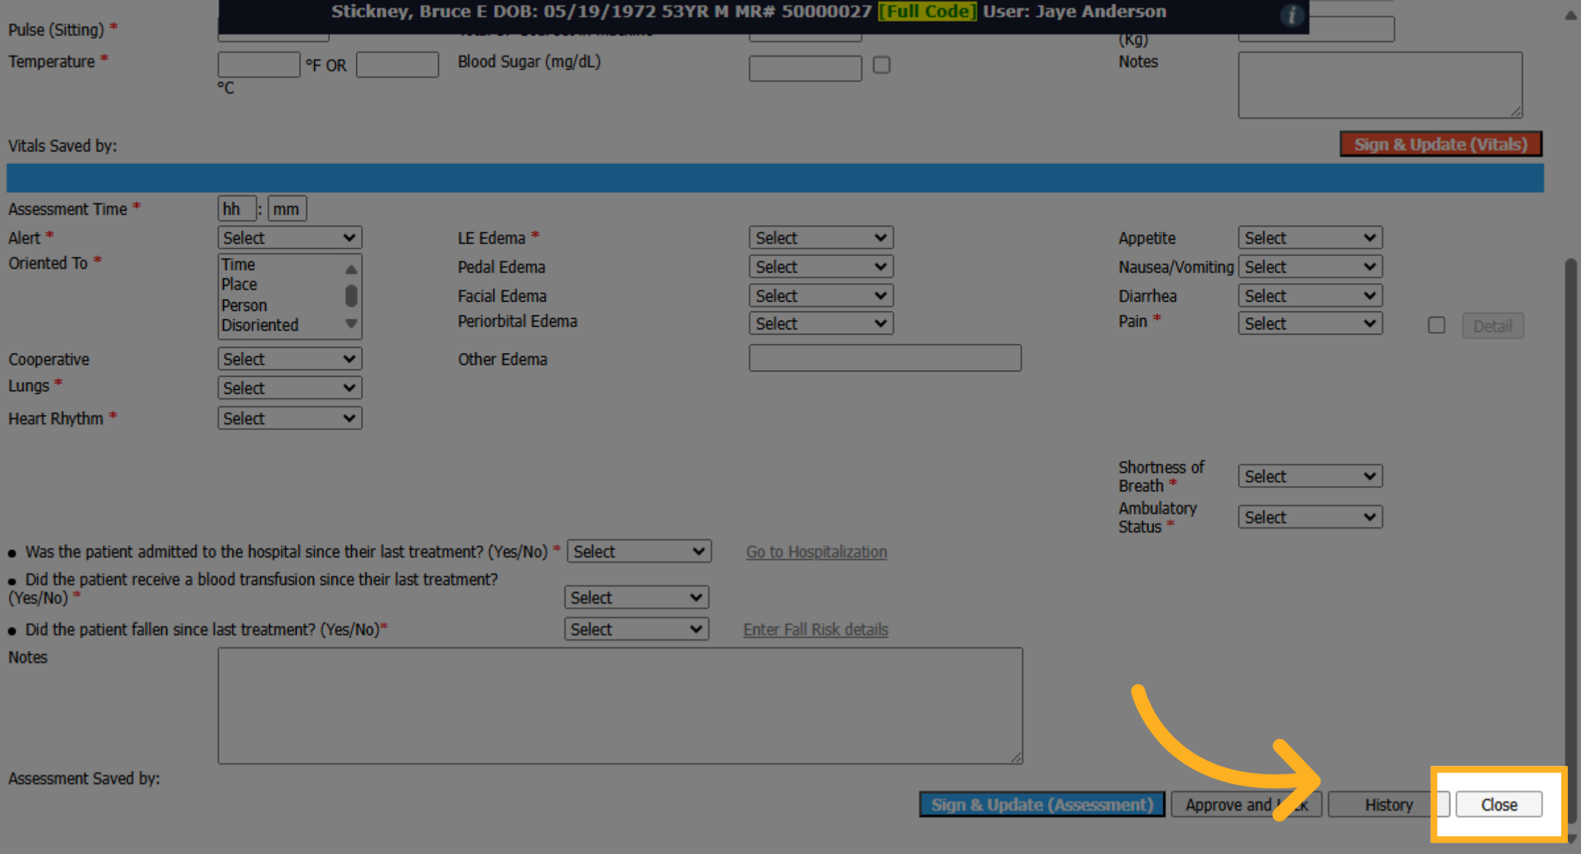Open the Pain dropdown
This screenshot has width=1581, height=854.
coord(1310,323)
